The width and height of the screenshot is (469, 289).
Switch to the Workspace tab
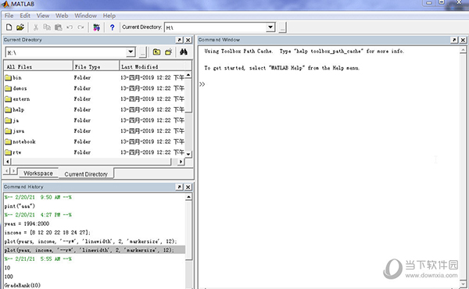[x=38, y=173]
